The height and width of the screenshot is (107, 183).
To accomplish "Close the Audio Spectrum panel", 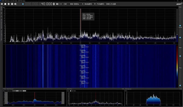I will click(181, 89).
